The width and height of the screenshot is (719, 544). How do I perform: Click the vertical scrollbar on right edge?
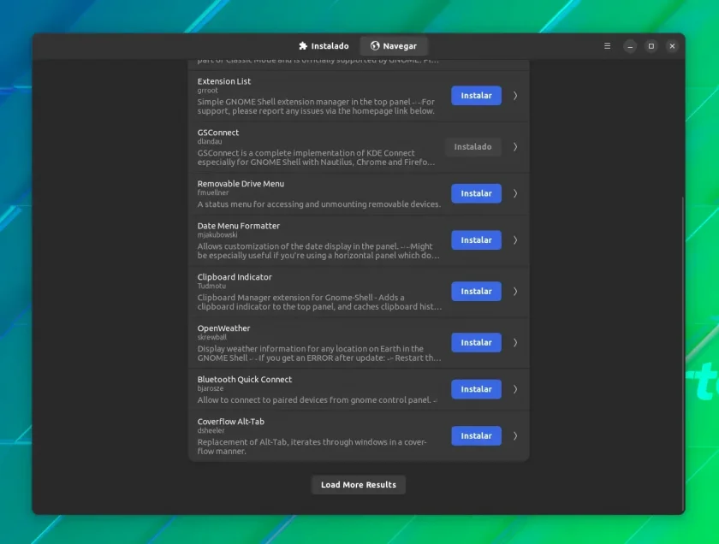(683, 353)
